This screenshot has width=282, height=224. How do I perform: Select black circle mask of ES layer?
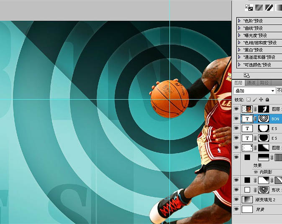click(264, 138)
